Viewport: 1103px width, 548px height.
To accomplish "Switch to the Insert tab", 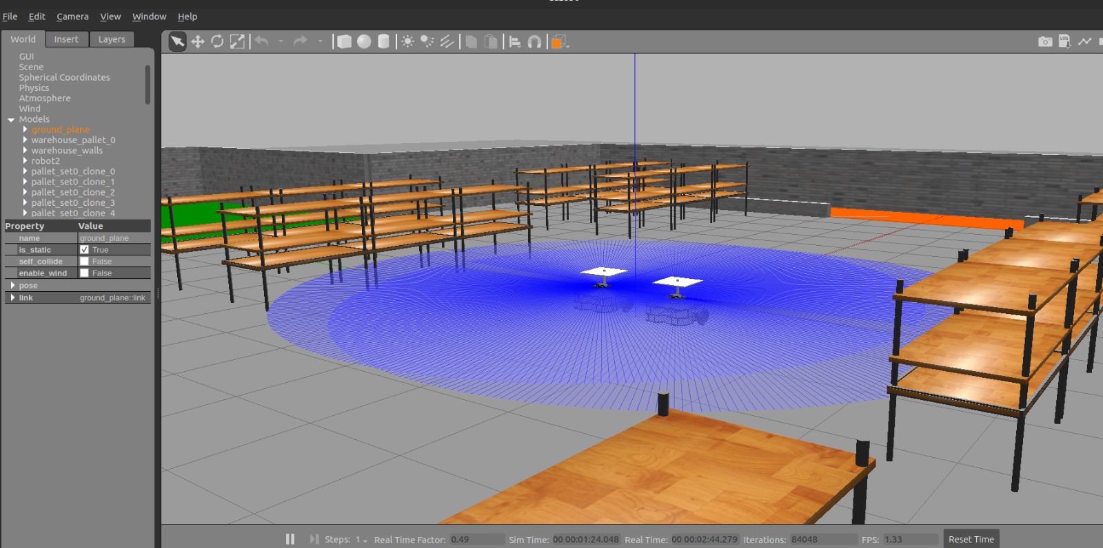I will (x=66, y=39).
